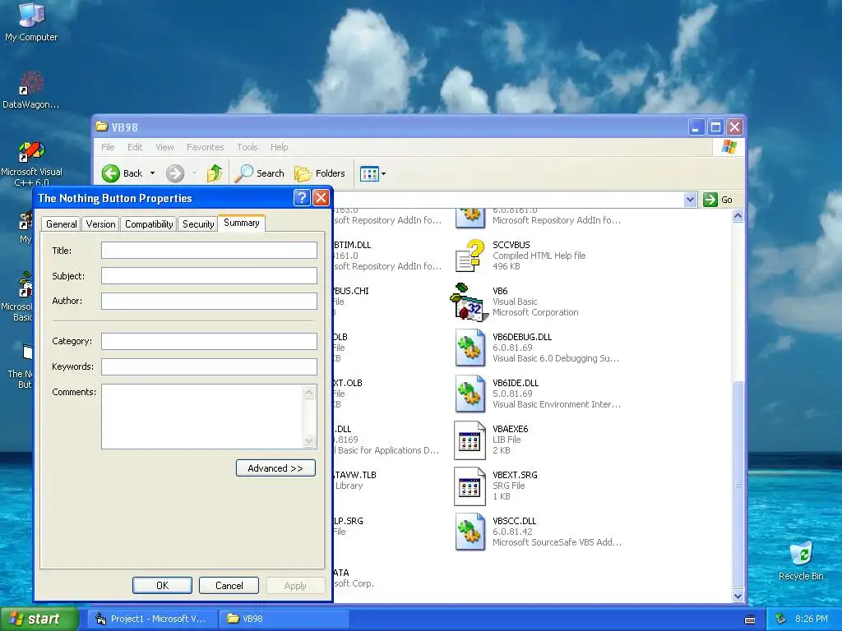This screenshot has width=842, height=631.
Task: Select the VBSCC.DLL file icon
Action: coord(470,532)
